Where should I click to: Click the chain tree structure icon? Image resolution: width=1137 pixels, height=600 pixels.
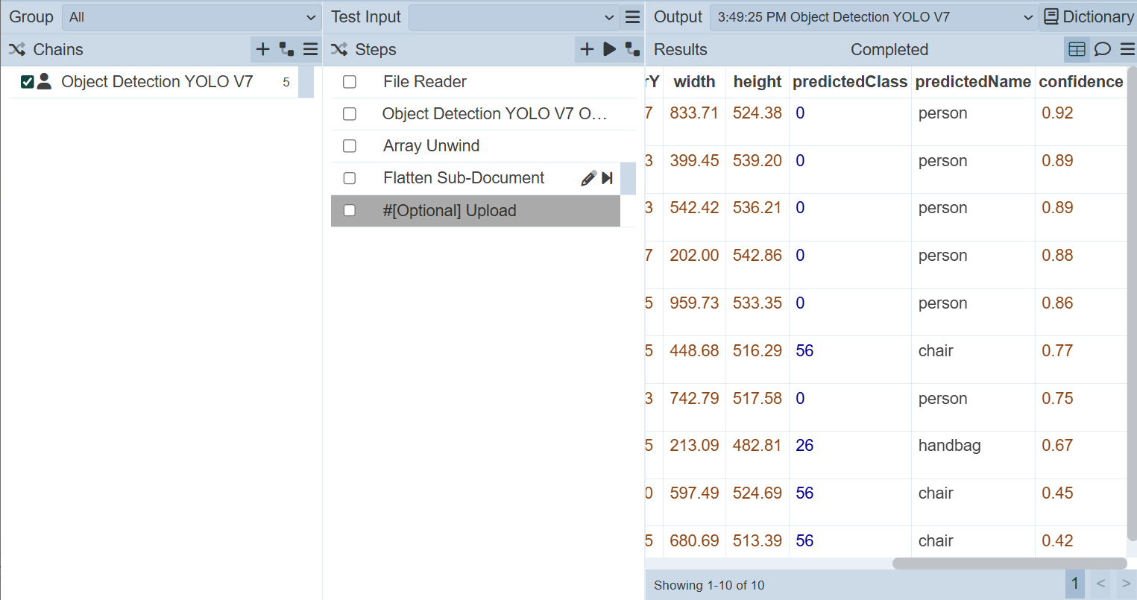tap(286, 49)
